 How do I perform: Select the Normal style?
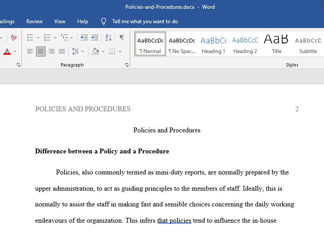pos(150,44)
